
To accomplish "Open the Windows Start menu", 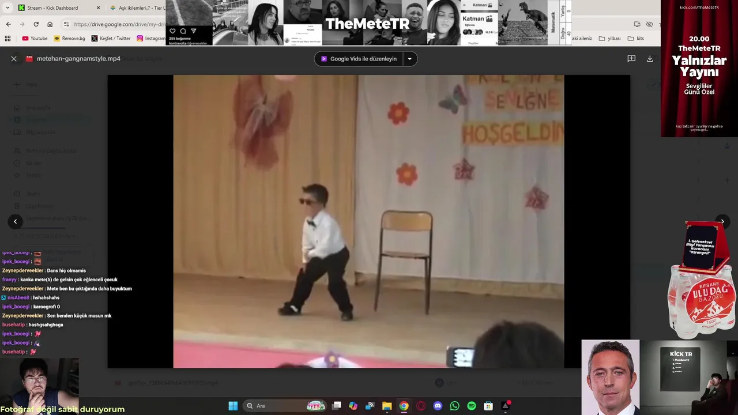I will tap(233, 406).
